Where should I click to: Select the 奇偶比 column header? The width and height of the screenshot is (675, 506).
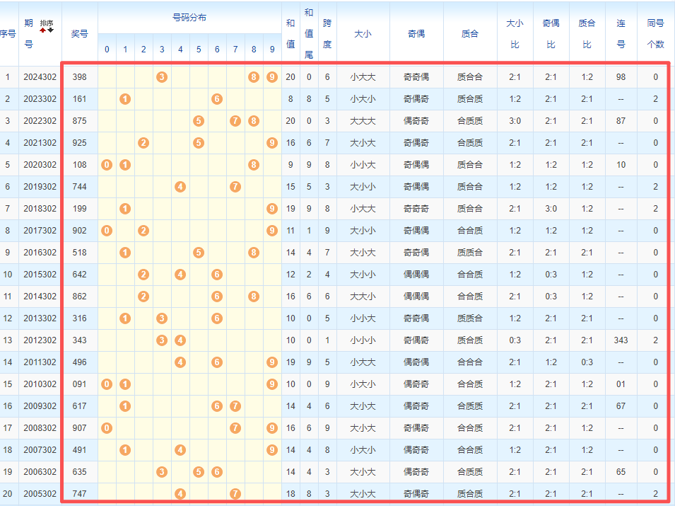point(551,34)
